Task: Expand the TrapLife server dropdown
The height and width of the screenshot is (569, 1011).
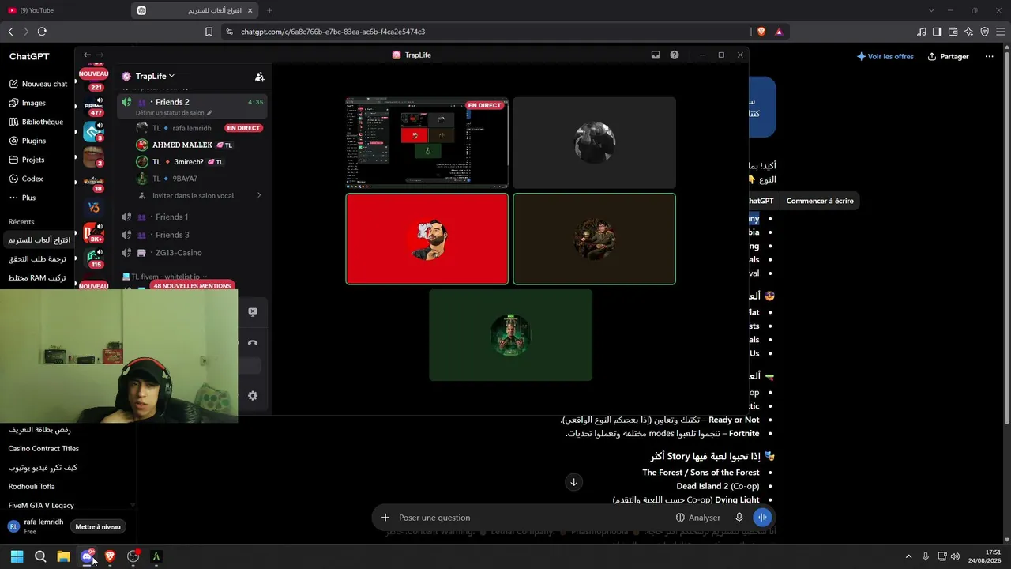Action: [x=154, y=76]
